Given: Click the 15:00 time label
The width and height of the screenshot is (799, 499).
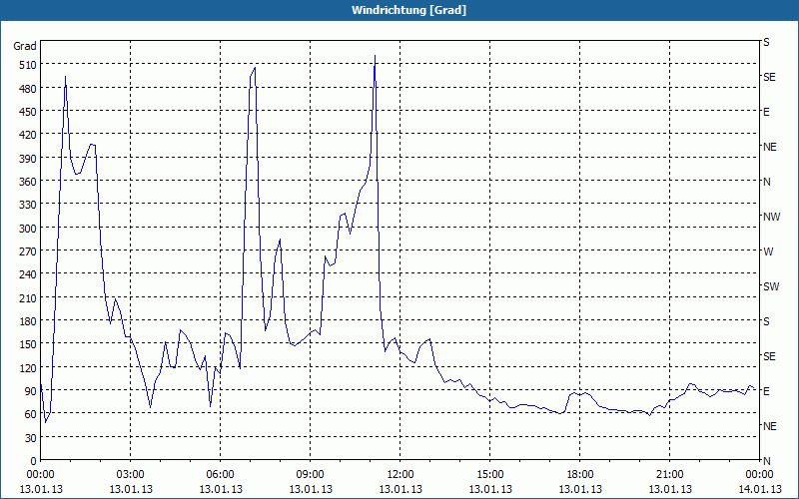Looking at the screenshot, I should click(490, 475).
